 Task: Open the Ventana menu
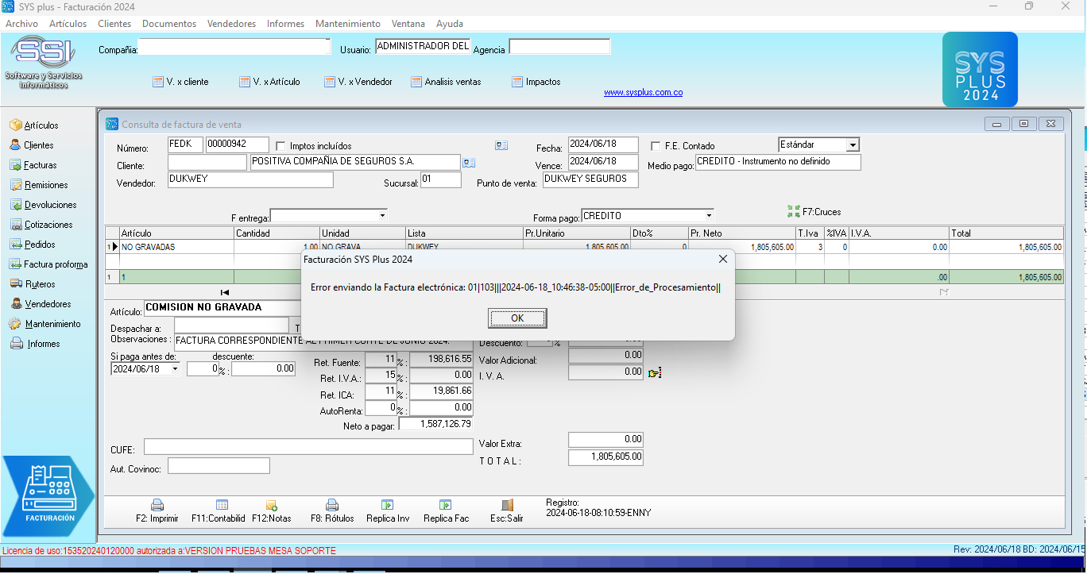(x=408, y=24)
